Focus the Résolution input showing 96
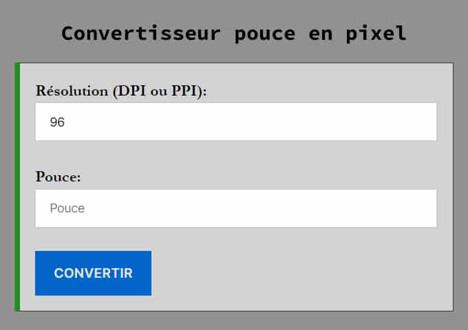The image size is (468, 330). coord(235,122)
